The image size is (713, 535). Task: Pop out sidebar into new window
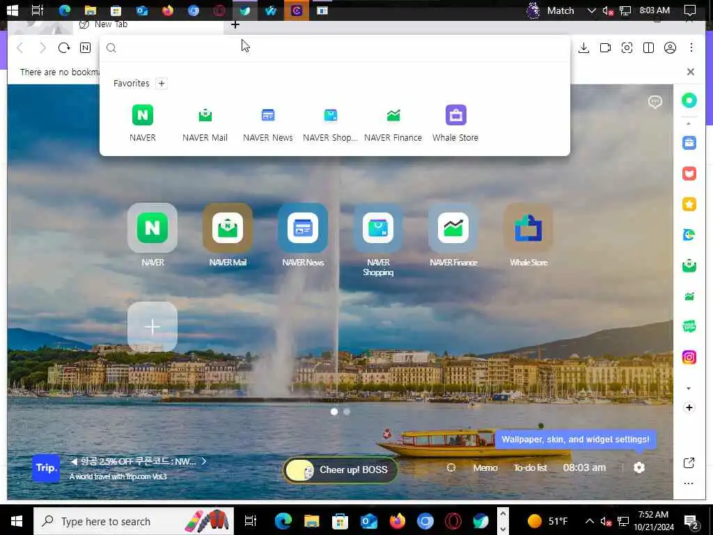click(x=689, y=463)
